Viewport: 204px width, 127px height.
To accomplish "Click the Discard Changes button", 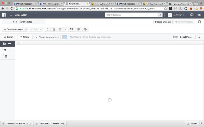I will click(163, 22).
